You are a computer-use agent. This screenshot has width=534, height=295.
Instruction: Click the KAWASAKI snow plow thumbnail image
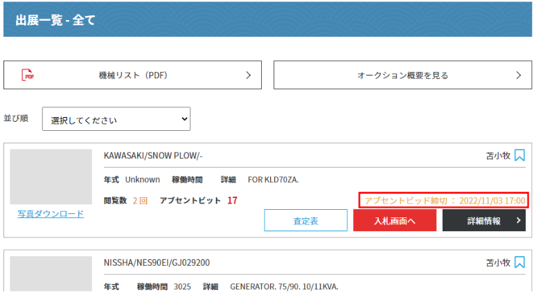pyautogui.click(x=51, y=177)
